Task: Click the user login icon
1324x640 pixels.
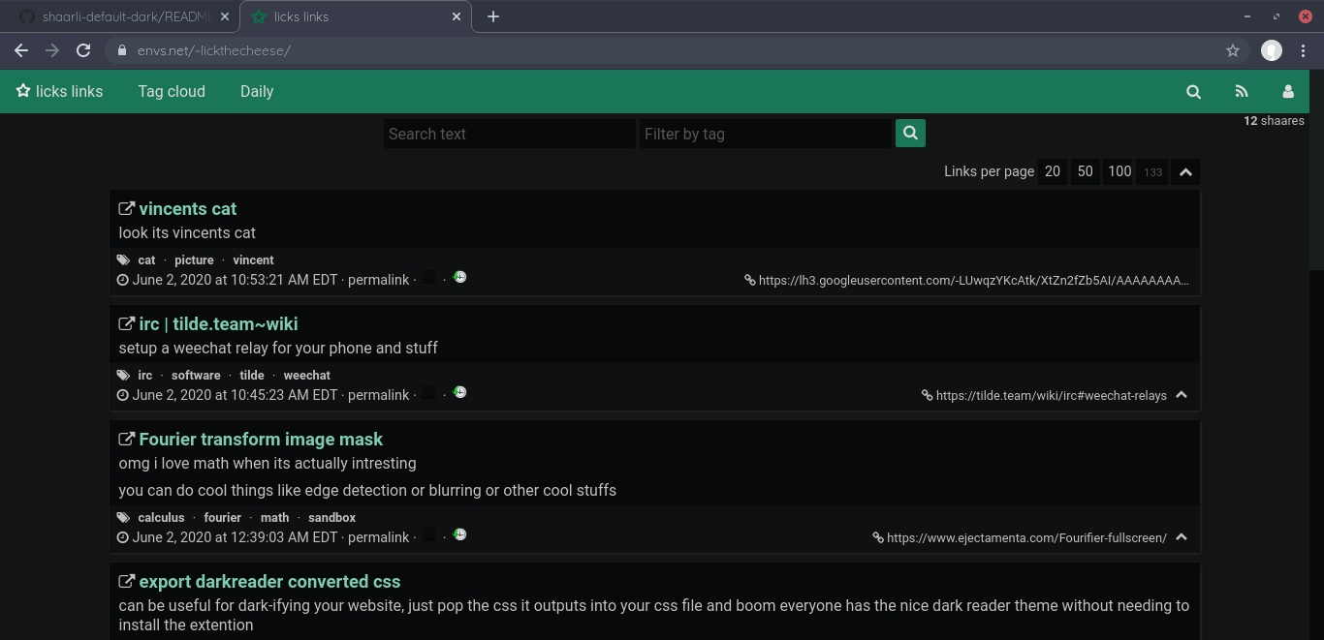Action: (1287, 92)
